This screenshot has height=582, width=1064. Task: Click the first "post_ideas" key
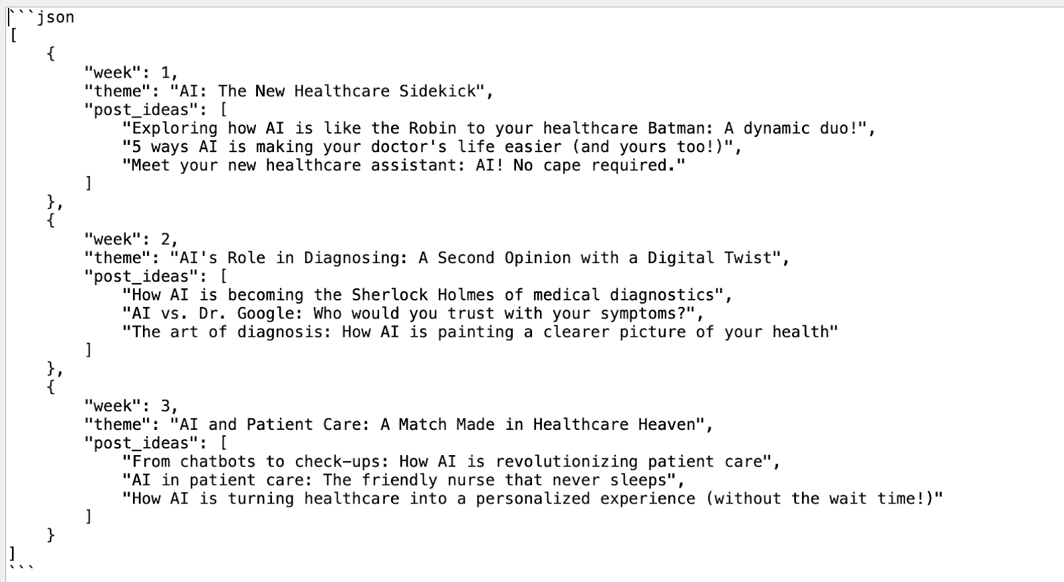[142, 110]
